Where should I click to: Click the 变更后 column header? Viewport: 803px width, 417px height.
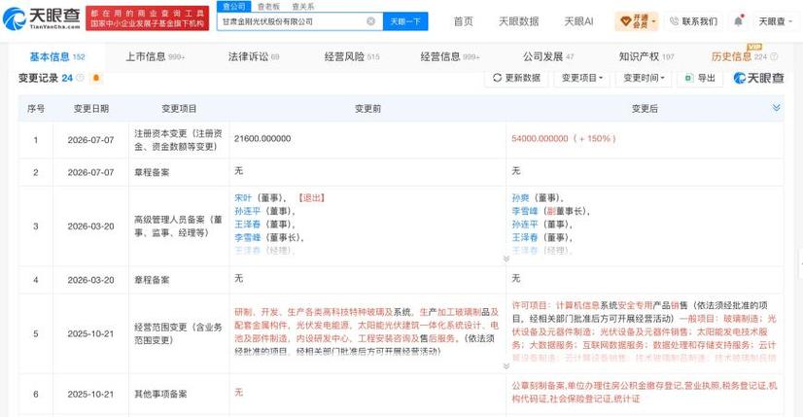coord(645,109)
